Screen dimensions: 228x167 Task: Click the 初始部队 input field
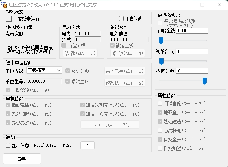pyautogui.click(x=191, y=51)
